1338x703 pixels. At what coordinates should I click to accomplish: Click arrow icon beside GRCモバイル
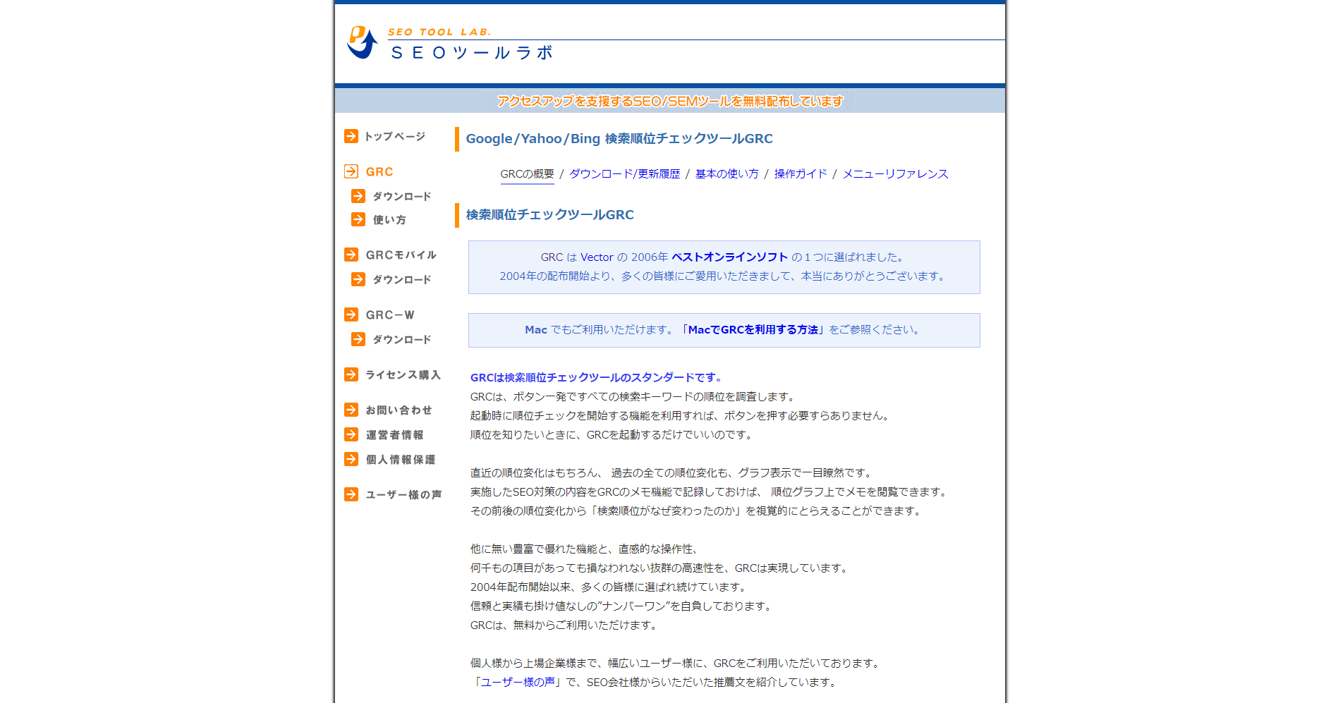coord(351,255)
